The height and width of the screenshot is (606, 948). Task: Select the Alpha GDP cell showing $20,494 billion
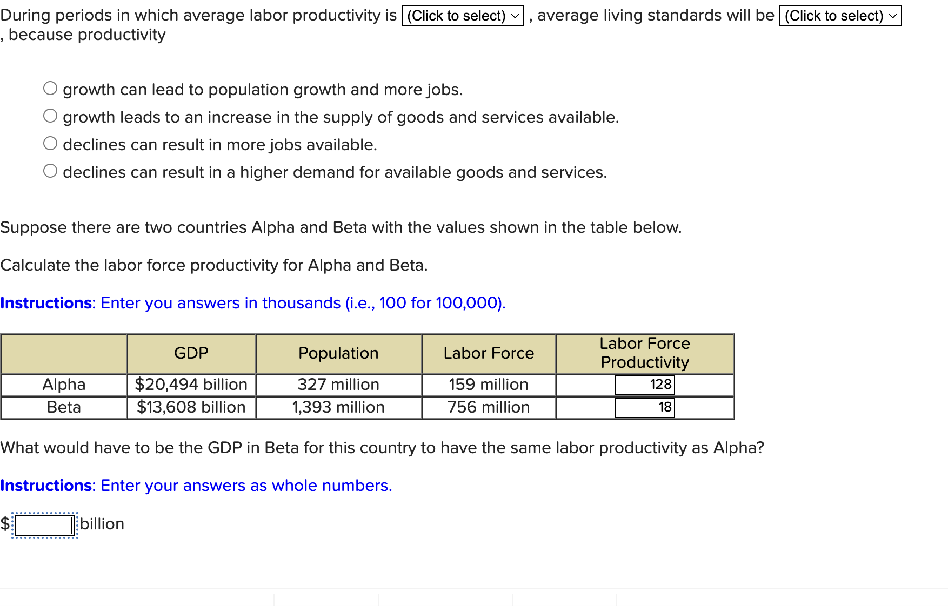coord(190,385)
